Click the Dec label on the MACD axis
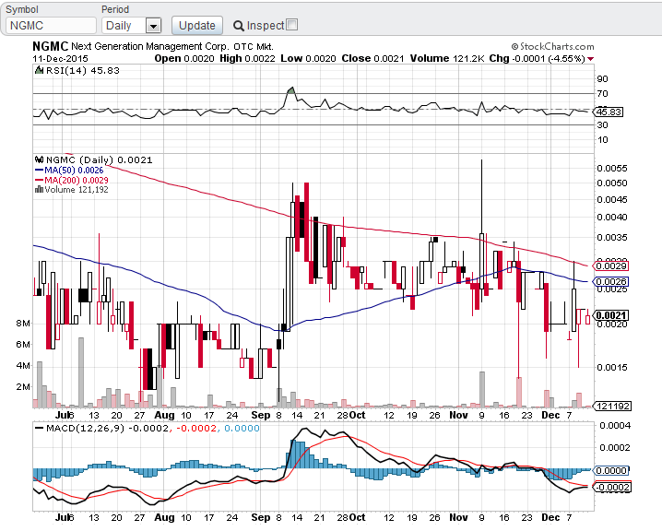 (550, 517)
